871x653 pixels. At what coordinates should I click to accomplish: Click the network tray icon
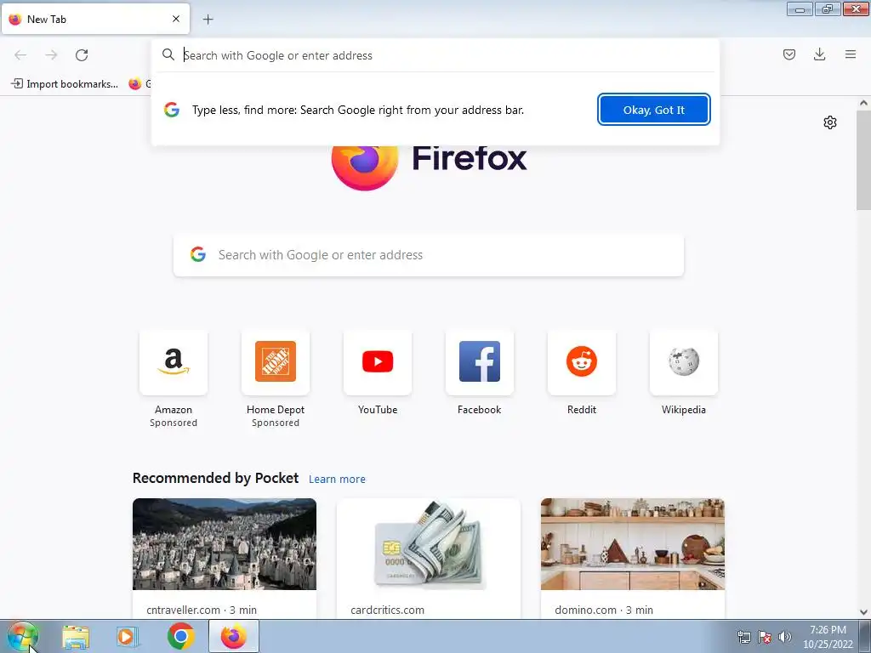[x=743, y=636]
